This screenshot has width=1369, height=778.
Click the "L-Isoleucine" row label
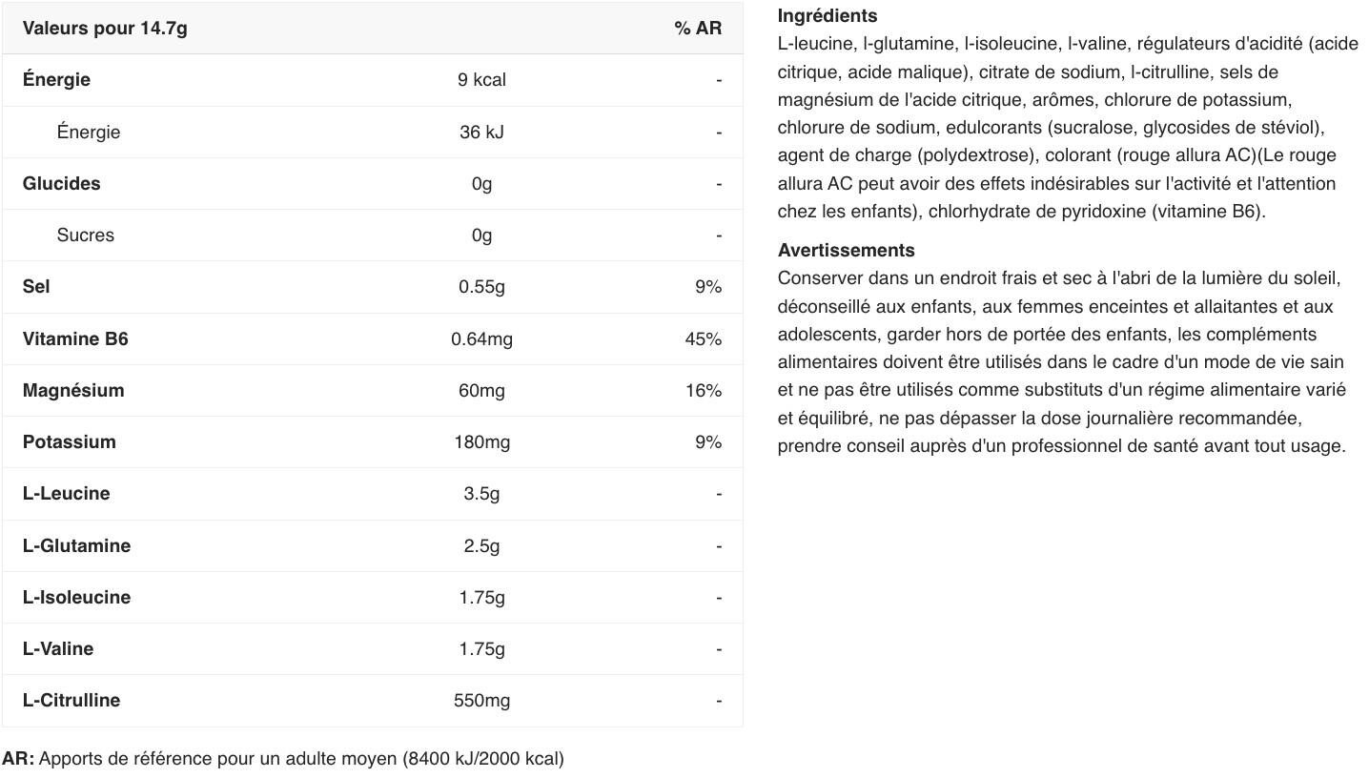coord(76,597)
